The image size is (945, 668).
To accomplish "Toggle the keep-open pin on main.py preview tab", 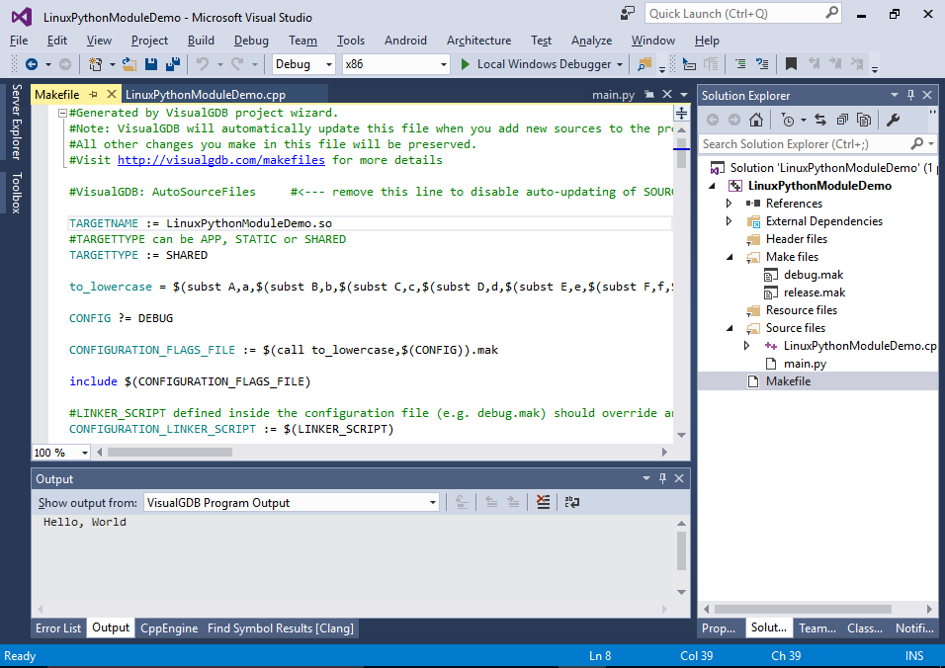I will click(649, 94).
